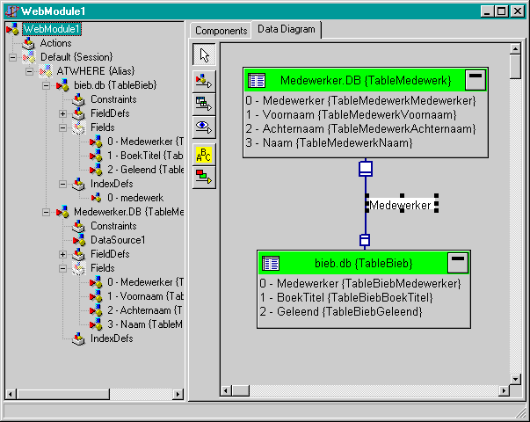Expand FieldDefs under bieb.db in the tree
The image size is (530, 422).
62,113
